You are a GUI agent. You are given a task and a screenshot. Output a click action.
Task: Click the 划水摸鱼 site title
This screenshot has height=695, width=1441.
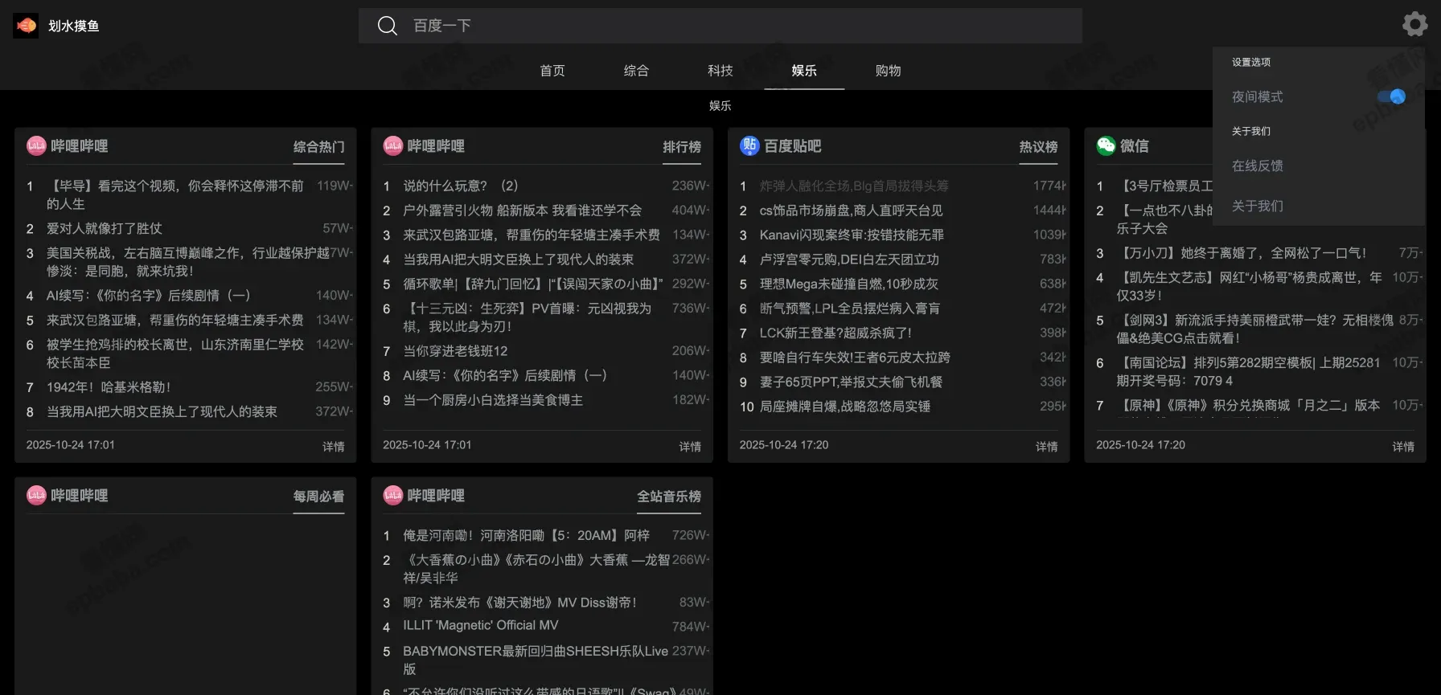tap(74, 26)
